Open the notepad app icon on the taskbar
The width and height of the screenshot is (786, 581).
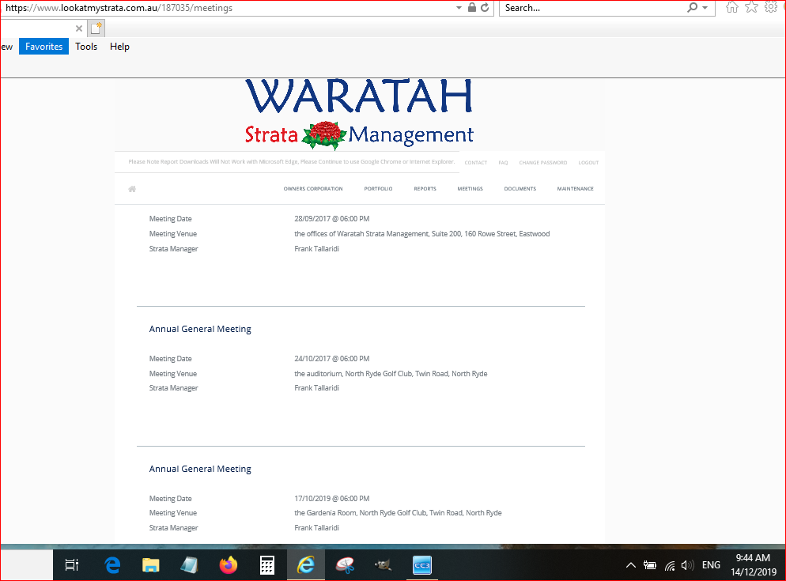point(189,565)
